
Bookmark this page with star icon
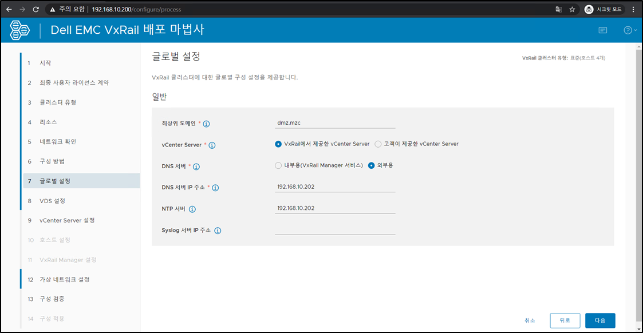[572, 9]
